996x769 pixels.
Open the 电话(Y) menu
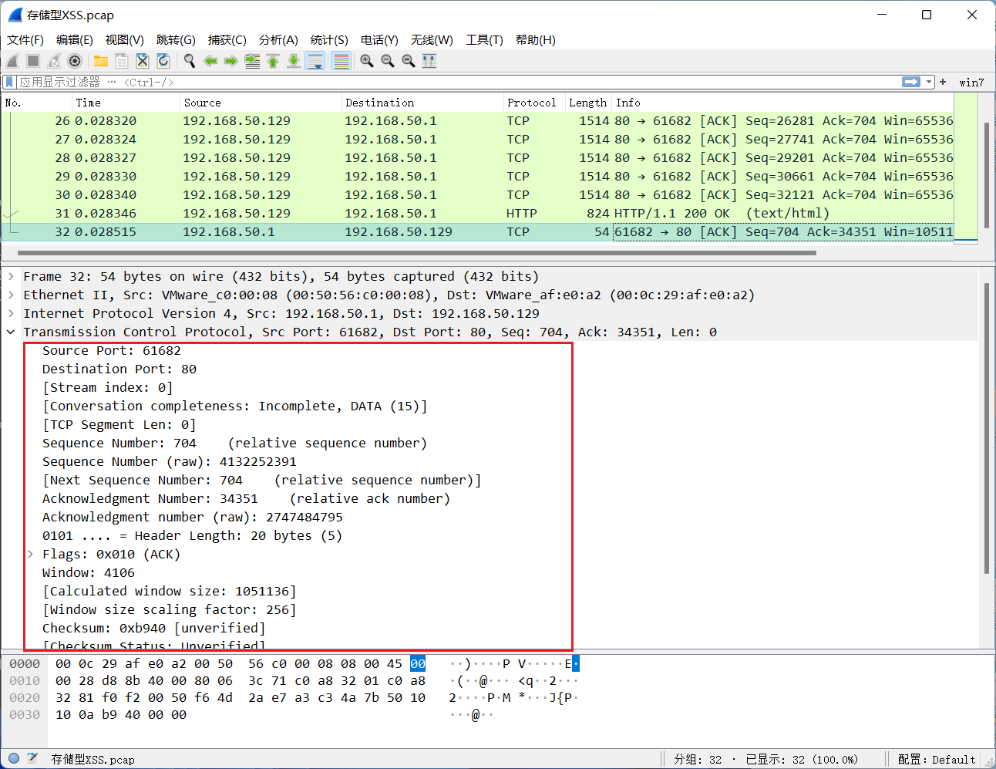(x=379, y=40)
